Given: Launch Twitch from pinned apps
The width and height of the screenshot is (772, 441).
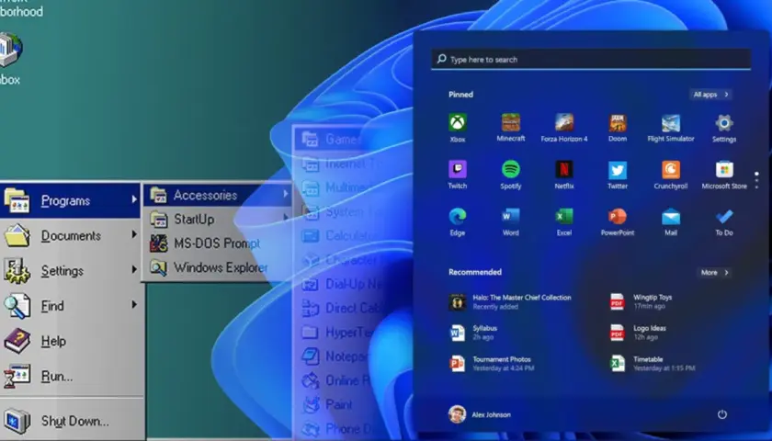Looking at the screenshot, I should coord(458,169).
